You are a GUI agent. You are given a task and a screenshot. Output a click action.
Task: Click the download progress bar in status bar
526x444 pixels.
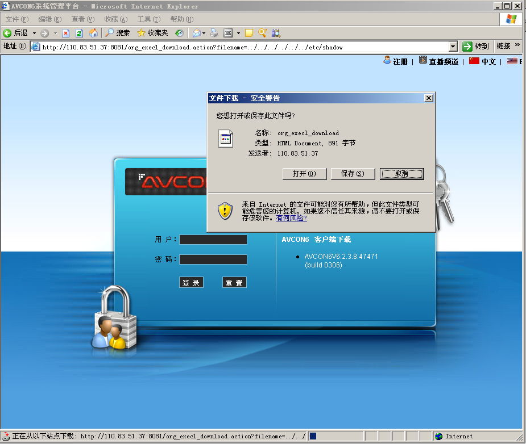336,436
